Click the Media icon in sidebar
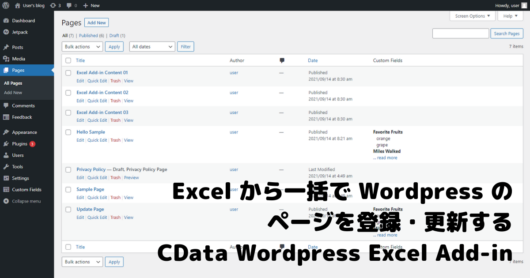Screen dimensions: 530x278 (6, 59)
